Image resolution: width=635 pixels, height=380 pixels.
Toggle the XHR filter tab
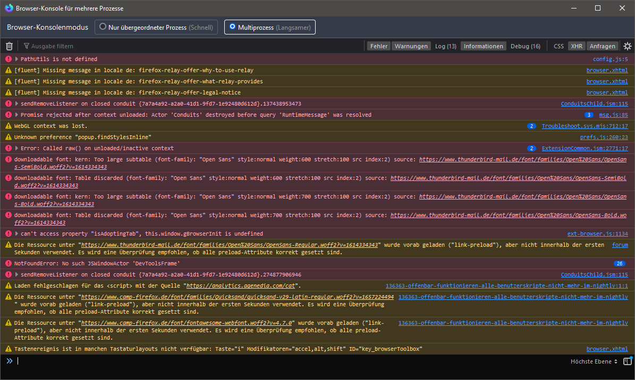click(x=577, y=46)
